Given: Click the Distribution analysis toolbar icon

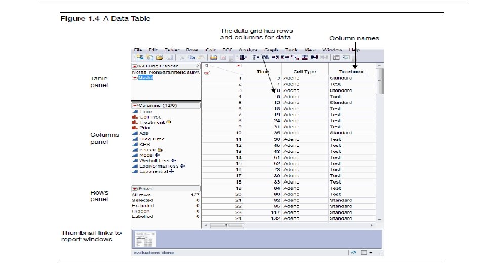Looking at the screenshot, I should (x=244, y=57).
